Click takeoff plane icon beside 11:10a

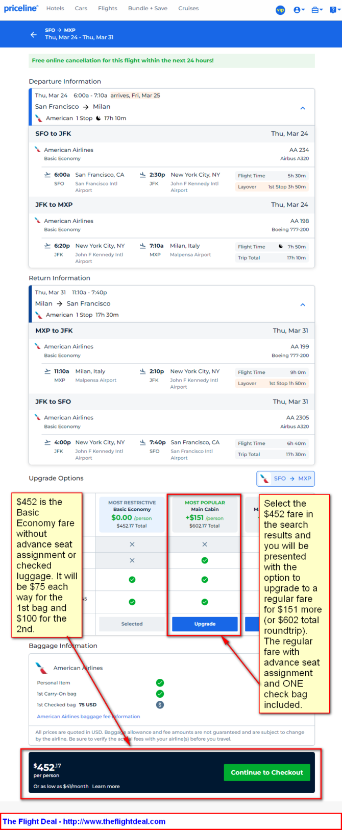pyautogui.click(x=47, y=371)
